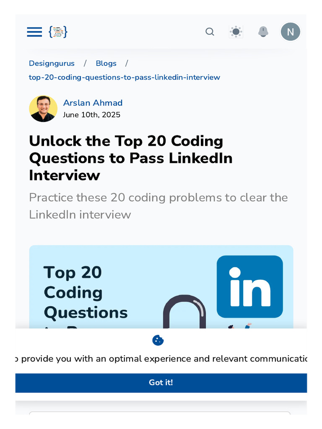Click the padlock illustration in the banner
Viewport: 322px width, 429px height.
pyautogui.click(x=184, y=312)
